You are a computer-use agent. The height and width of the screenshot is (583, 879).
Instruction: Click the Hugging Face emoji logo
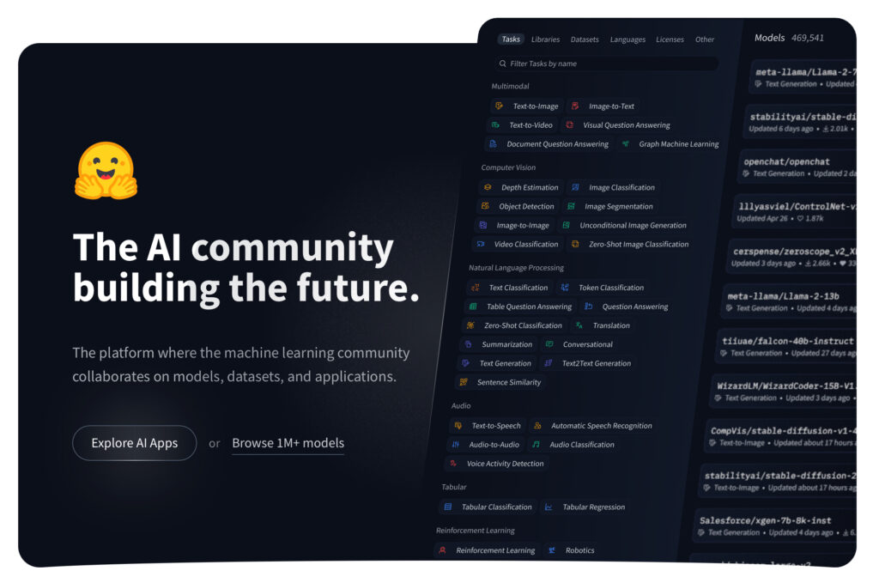point(106,170)
